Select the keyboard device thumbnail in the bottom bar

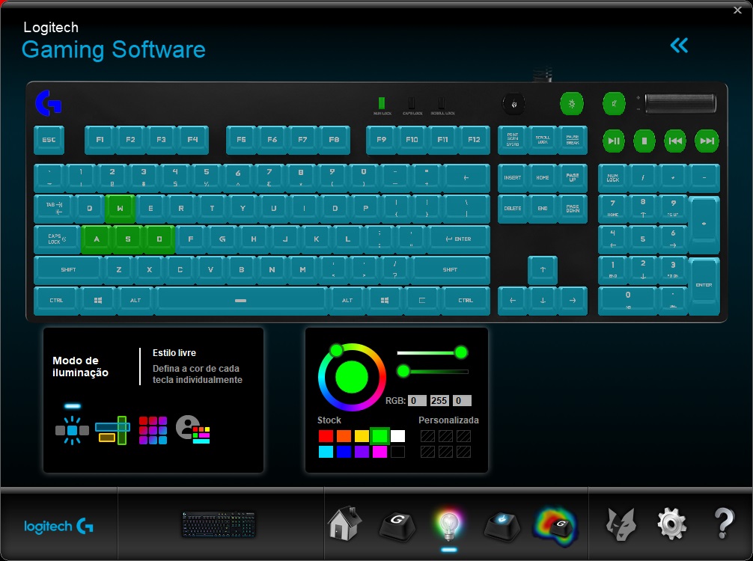tap(219, 524)
